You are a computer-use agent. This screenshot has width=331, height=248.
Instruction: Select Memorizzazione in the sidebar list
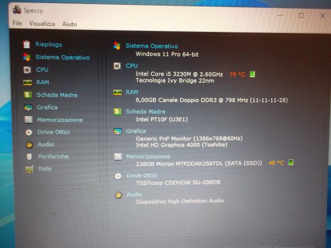60,120
